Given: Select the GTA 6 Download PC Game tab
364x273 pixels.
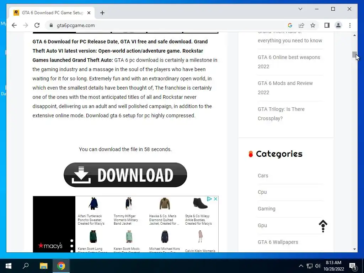Looking at the screenshot, I should tap(52, 13).
